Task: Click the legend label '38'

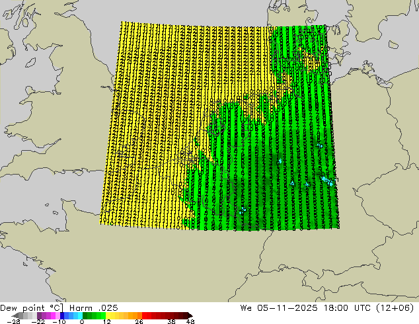Action: point(171,322)
